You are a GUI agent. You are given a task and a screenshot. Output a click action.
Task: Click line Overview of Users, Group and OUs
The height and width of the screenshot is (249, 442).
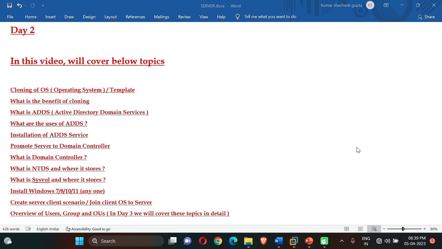pos(119,213)
